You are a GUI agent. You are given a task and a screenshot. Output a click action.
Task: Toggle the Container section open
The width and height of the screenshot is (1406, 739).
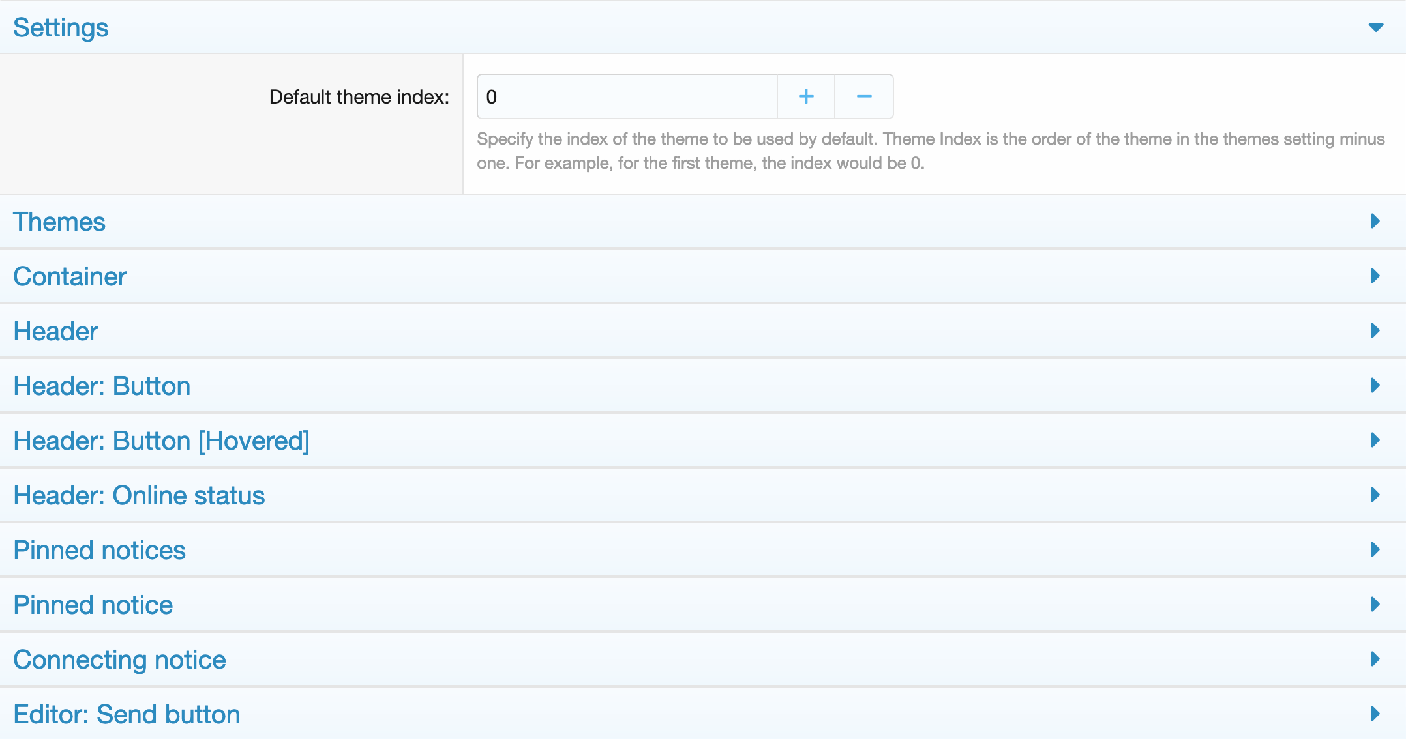703,276
